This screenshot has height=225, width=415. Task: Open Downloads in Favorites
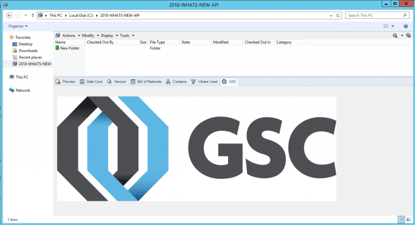pos(25,51)
